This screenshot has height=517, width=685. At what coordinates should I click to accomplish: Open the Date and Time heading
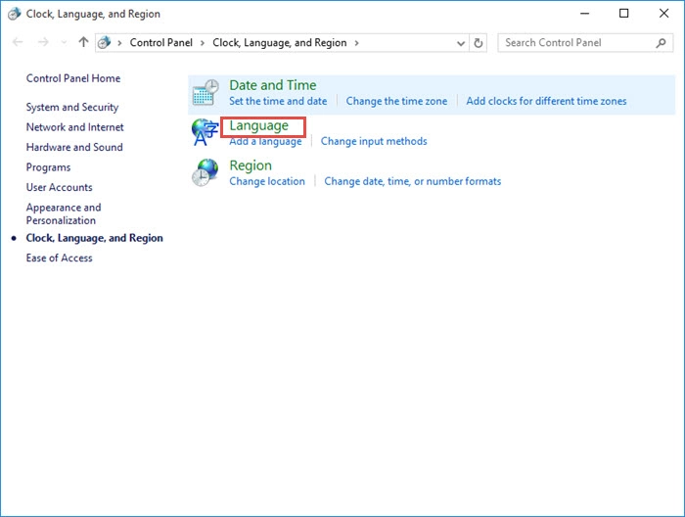pyautogui.click(x=273, y=85)
